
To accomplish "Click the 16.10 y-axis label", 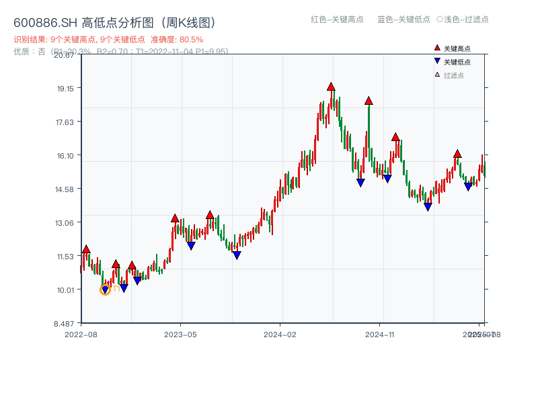I will point(65,156).
